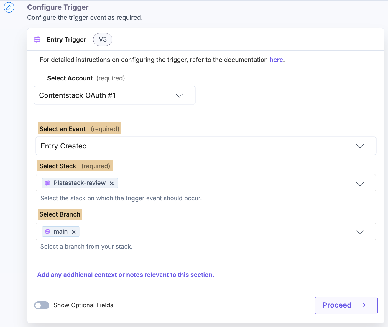The image size is (388, 327).
Task: Expand the Select Stack dropdown chevron
Action: click(x=360, y=184)
